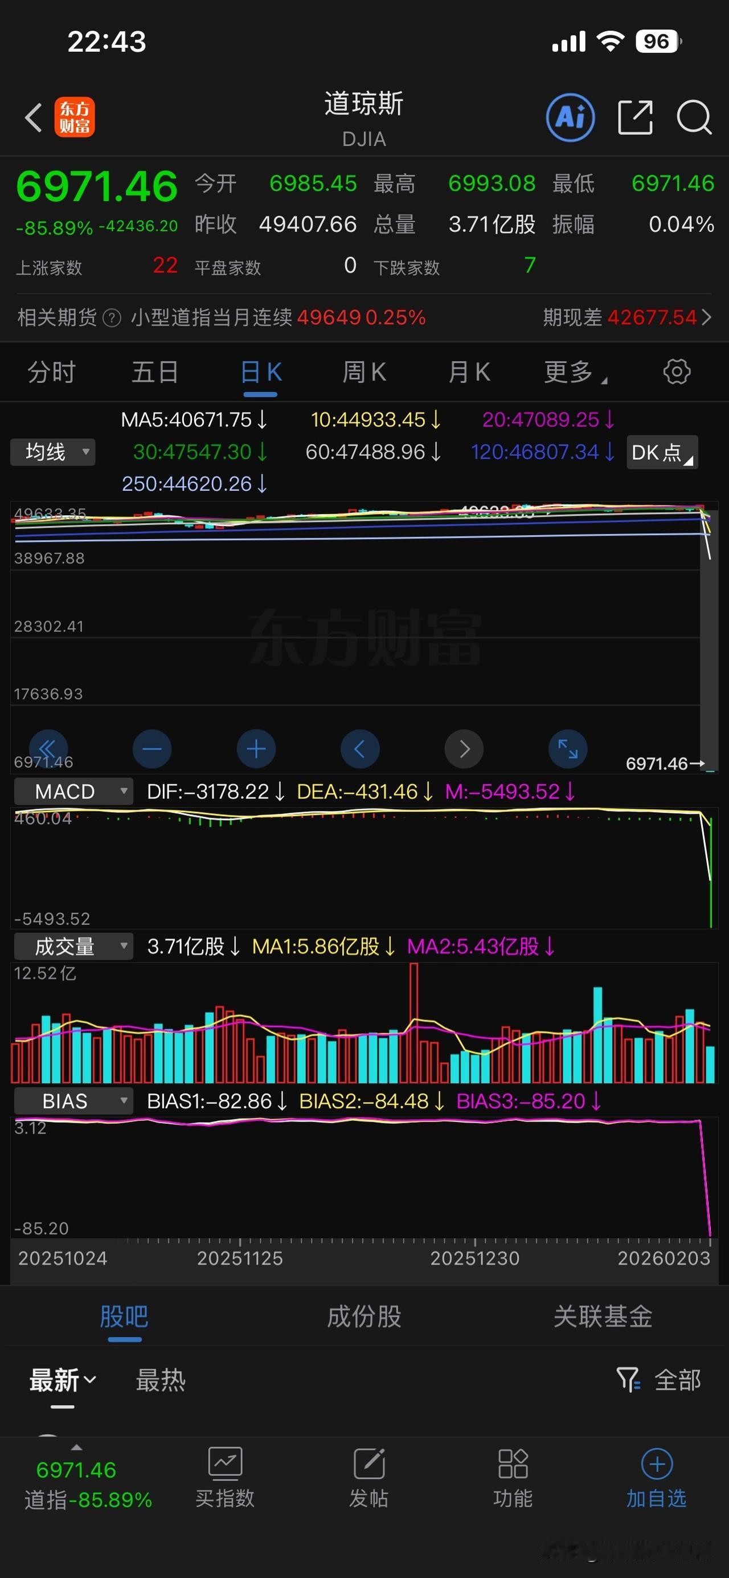This screenshot has height=1578, width=729.
Task: Tap the Wi-Fi status icon
Action: point(611,42)
